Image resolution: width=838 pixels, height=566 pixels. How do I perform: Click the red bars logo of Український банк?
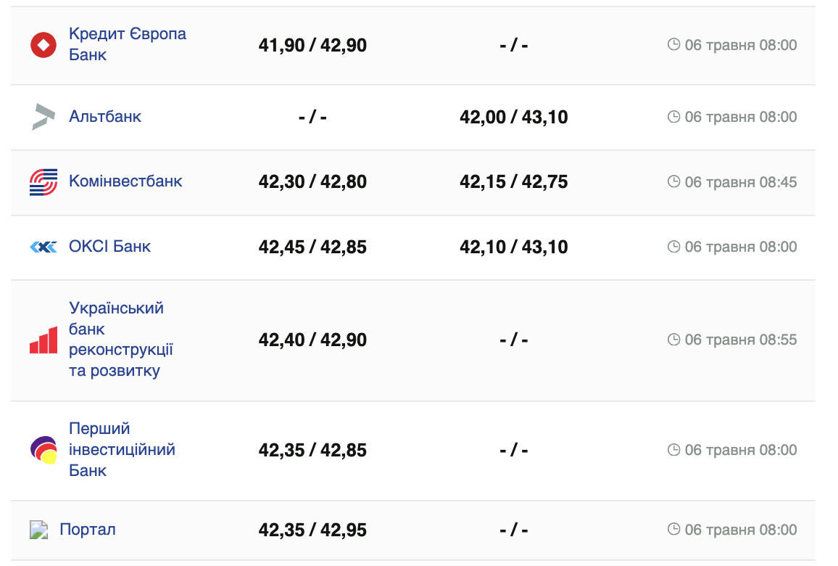pos(43,340)
